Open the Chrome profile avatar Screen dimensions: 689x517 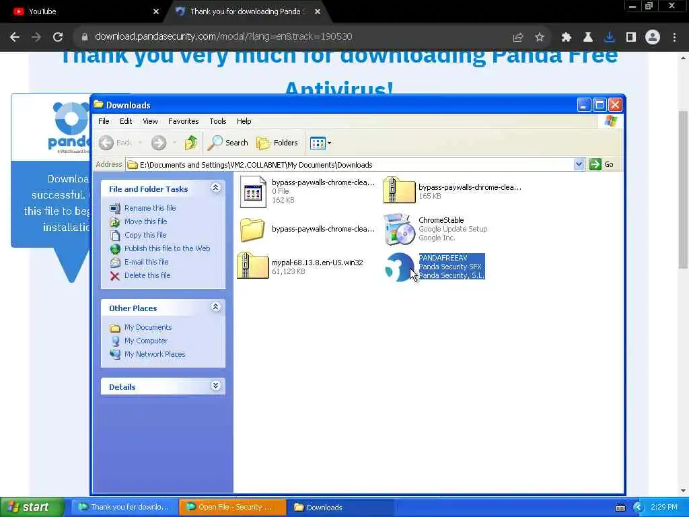pyautogui.click(x=653, y=38)
